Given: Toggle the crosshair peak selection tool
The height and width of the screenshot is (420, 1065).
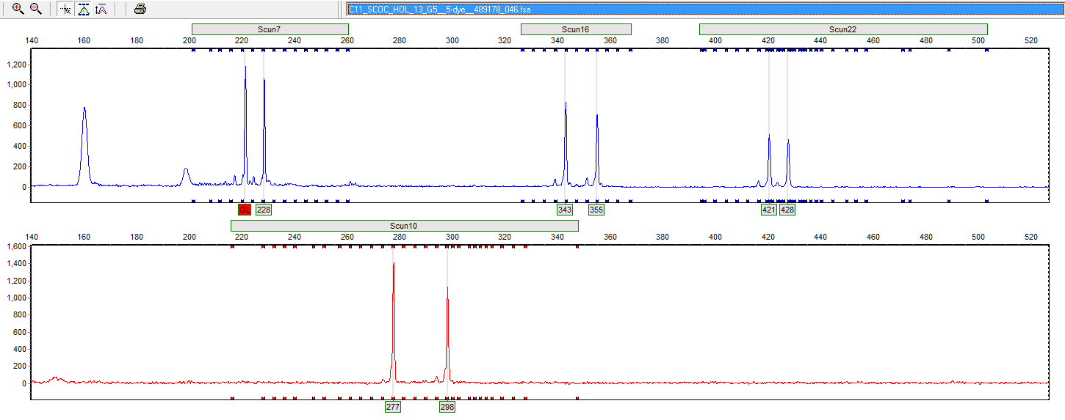Looking at the screenshot, I should click(x=66, y=9).
